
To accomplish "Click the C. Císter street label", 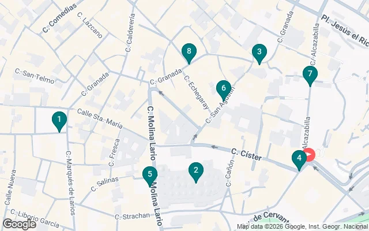I will click(246, 155).
